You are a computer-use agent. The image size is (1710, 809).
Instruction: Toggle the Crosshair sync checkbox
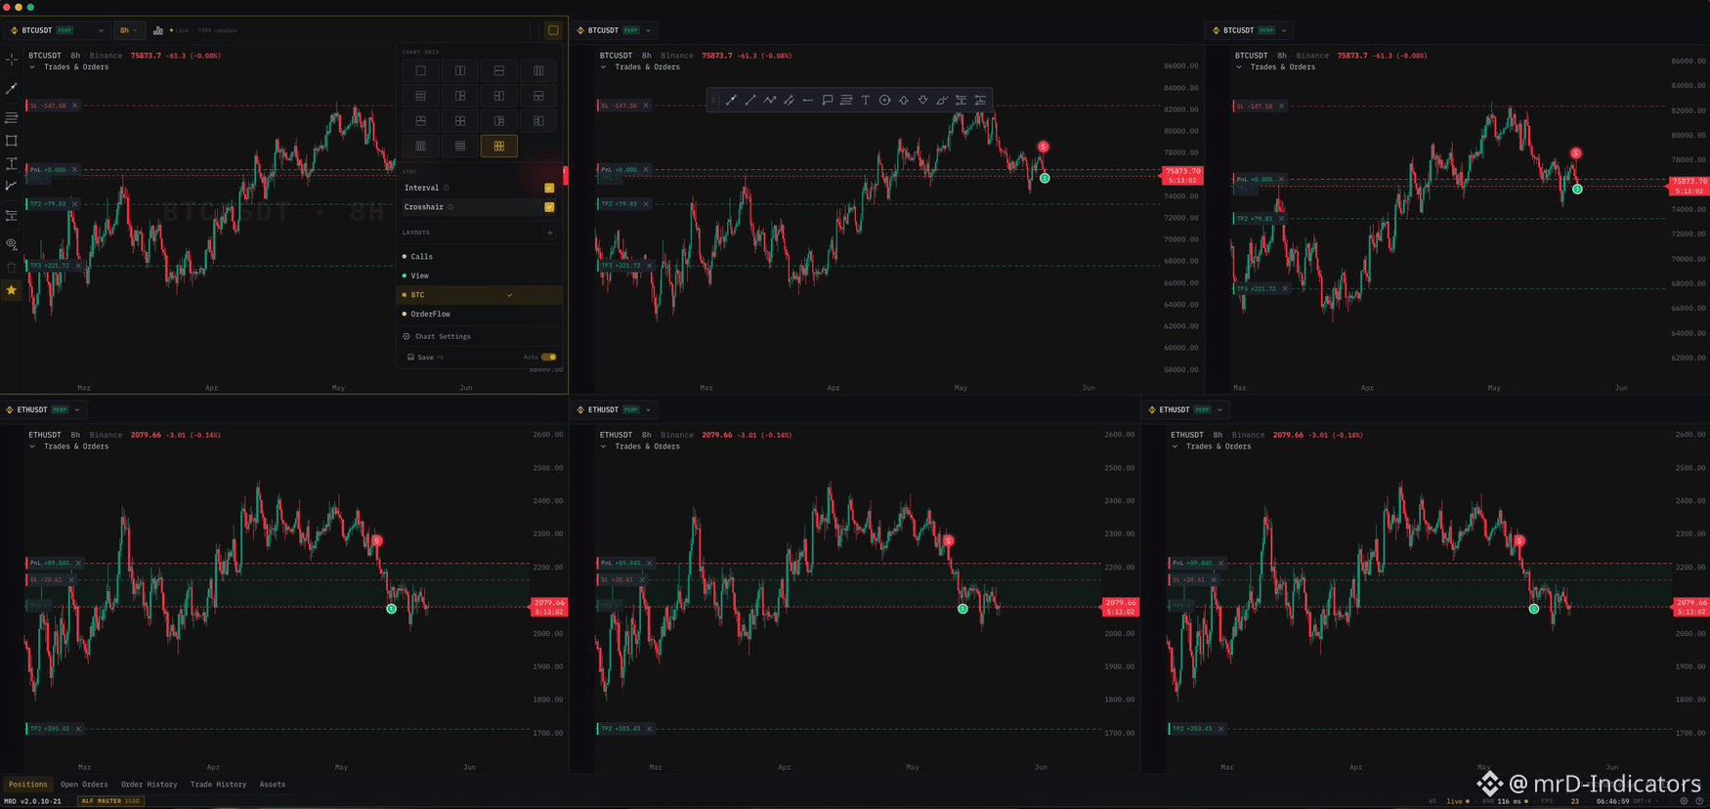pos(549,207)
